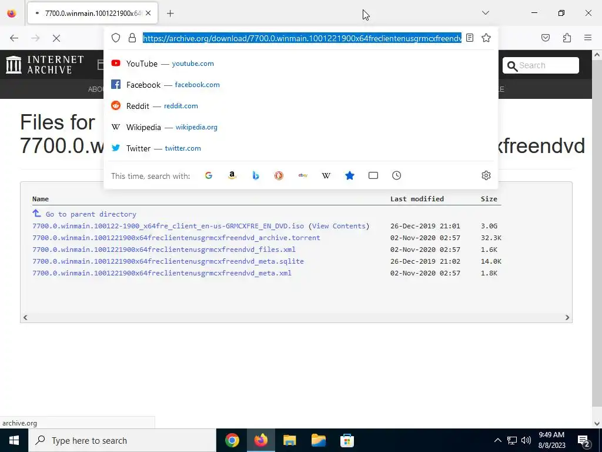
Task: Open the first File Explorer taskbar icon
Action: pyautogui.click(x=289, y=440)
